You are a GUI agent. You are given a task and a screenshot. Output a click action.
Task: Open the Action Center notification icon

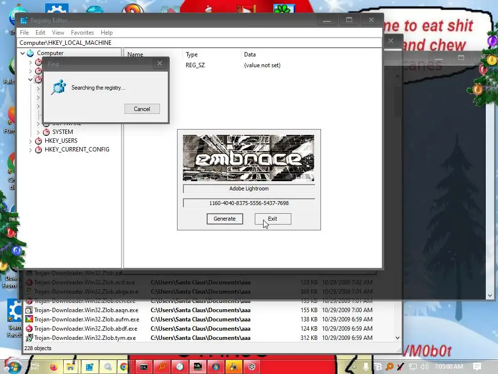point(477,367)
